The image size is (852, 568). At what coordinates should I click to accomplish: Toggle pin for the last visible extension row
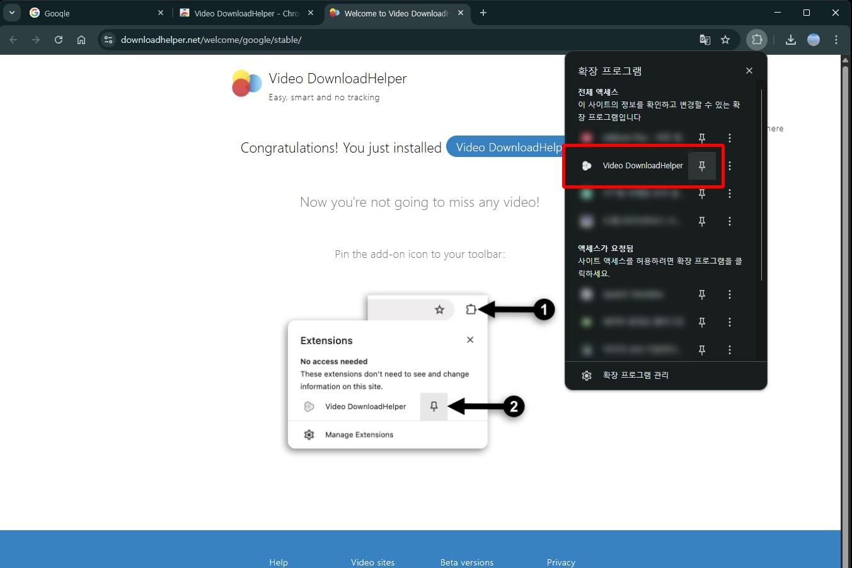pos(702,350)
